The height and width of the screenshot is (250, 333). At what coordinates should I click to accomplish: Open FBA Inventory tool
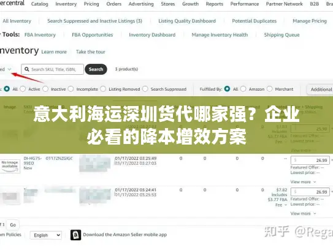[x=40, y=35]
